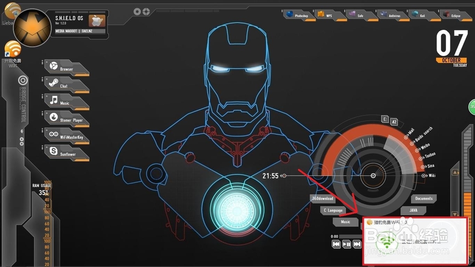
Task: Launch Antivirus from the top bar
Action: pyautogui.click(x=393, y=15)
